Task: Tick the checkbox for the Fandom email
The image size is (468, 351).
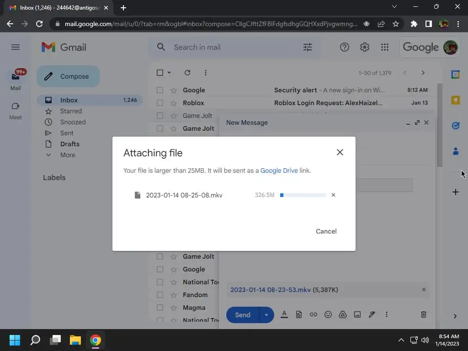Action: pyautogui.click(x=160, y=295)
